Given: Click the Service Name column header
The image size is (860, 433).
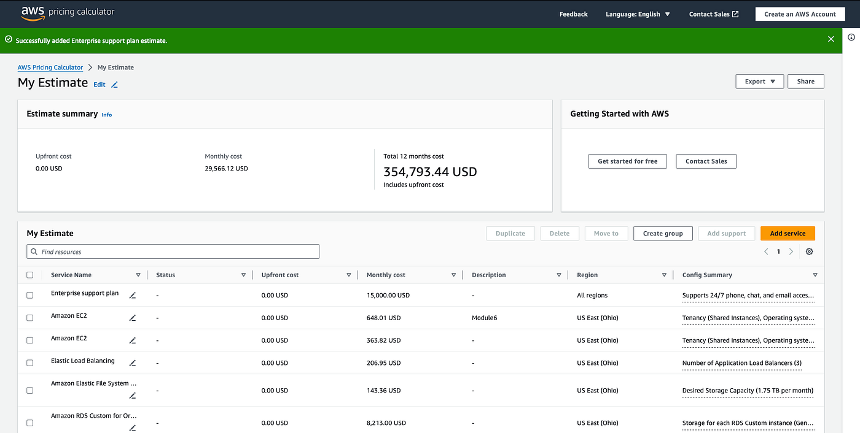Looking at the screenshot, I should coord(71,275).
